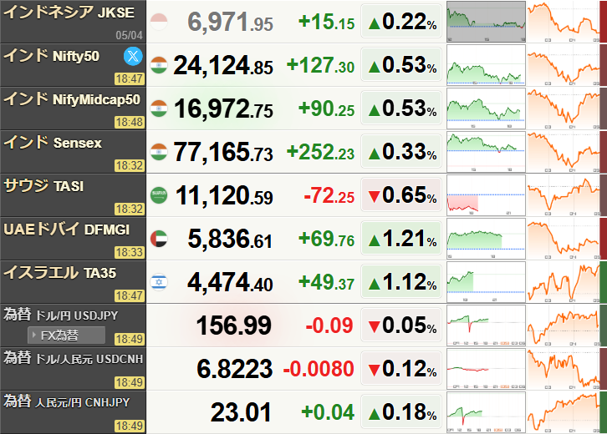Click the NifyMidcap50 price 16,972.75
The width and height of the screenshot is (607, 434).
(x=223, y=109)
